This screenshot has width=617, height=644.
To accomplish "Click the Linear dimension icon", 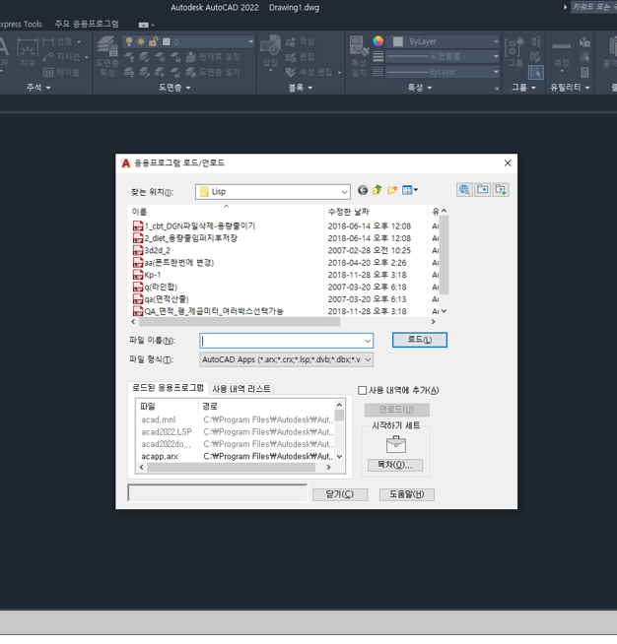I will point(48,41).
